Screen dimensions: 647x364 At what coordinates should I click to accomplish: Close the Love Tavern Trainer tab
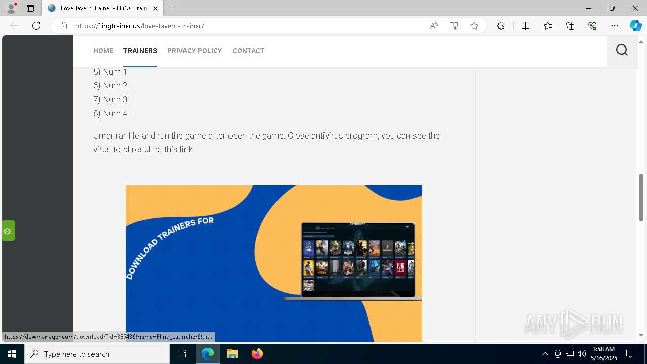tap(156, 8)
